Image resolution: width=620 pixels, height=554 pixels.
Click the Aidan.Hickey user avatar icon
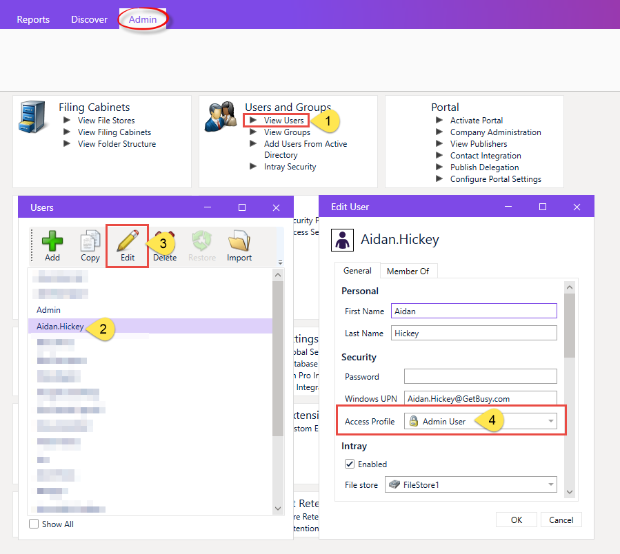tap(342, 240)
